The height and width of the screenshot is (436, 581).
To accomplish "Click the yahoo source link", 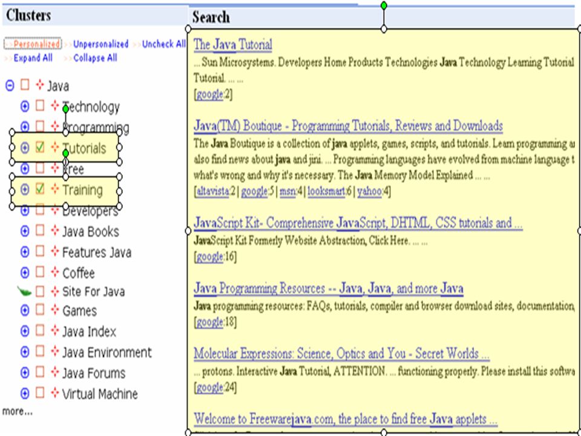I will [x=369, y=192].
